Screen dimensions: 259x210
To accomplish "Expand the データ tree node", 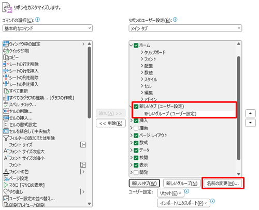I will 132,150.
